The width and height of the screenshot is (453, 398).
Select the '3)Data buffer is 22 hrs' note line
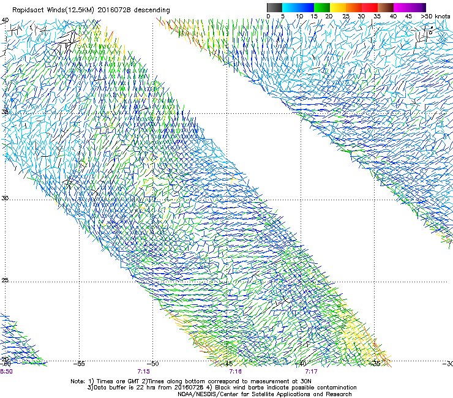(x=222, y=388)
